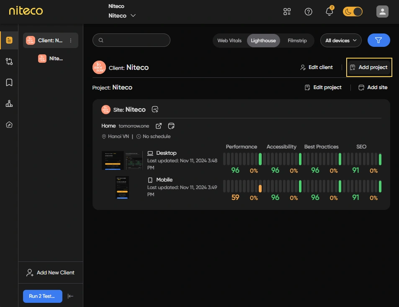Select the yellow dashboard sidebar icon
399x307 pixels.
pos(9,40)
